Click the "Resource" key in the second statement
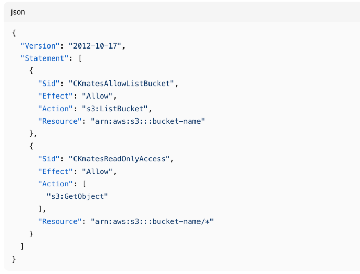The image size is (360, 274). point(59,221)
